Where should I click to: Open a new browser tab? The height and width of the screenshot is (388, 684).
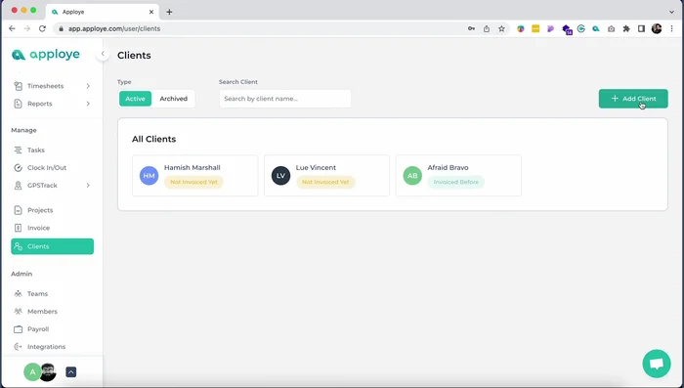tap(169, 12)
